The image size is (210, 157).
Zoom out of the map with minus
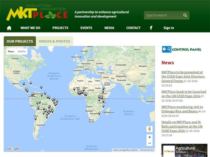(x=150, y=143)
